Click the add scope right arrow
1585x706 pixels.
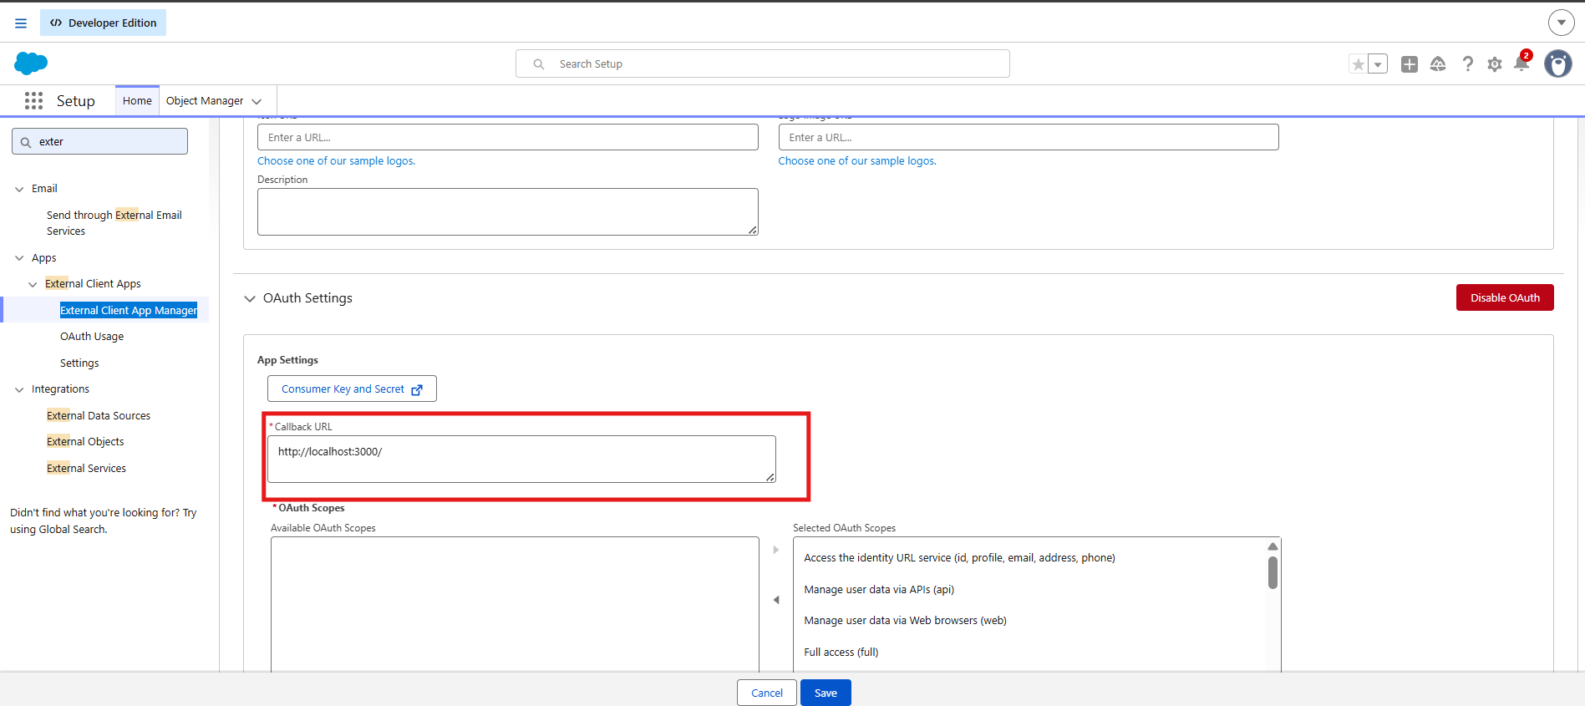[775, 550]
